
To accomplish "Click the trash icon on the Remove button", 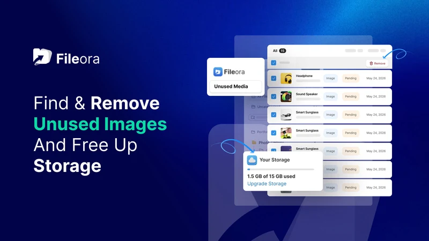I will click(371, 63).
